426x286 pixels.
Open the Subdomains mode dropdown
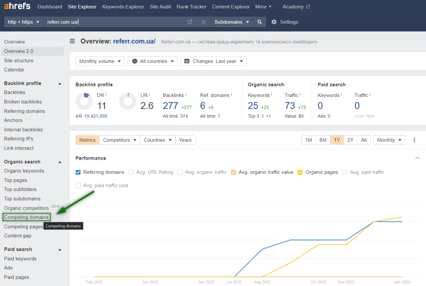click(232, 22)
